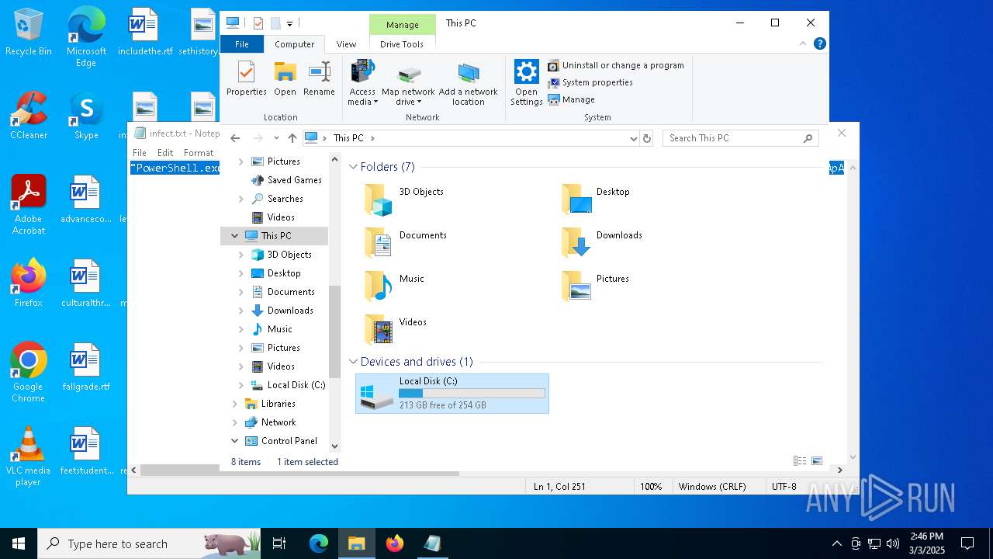Click Local Disk (C:) usage bar
The image size is (993, 559).
coord(472,394)
